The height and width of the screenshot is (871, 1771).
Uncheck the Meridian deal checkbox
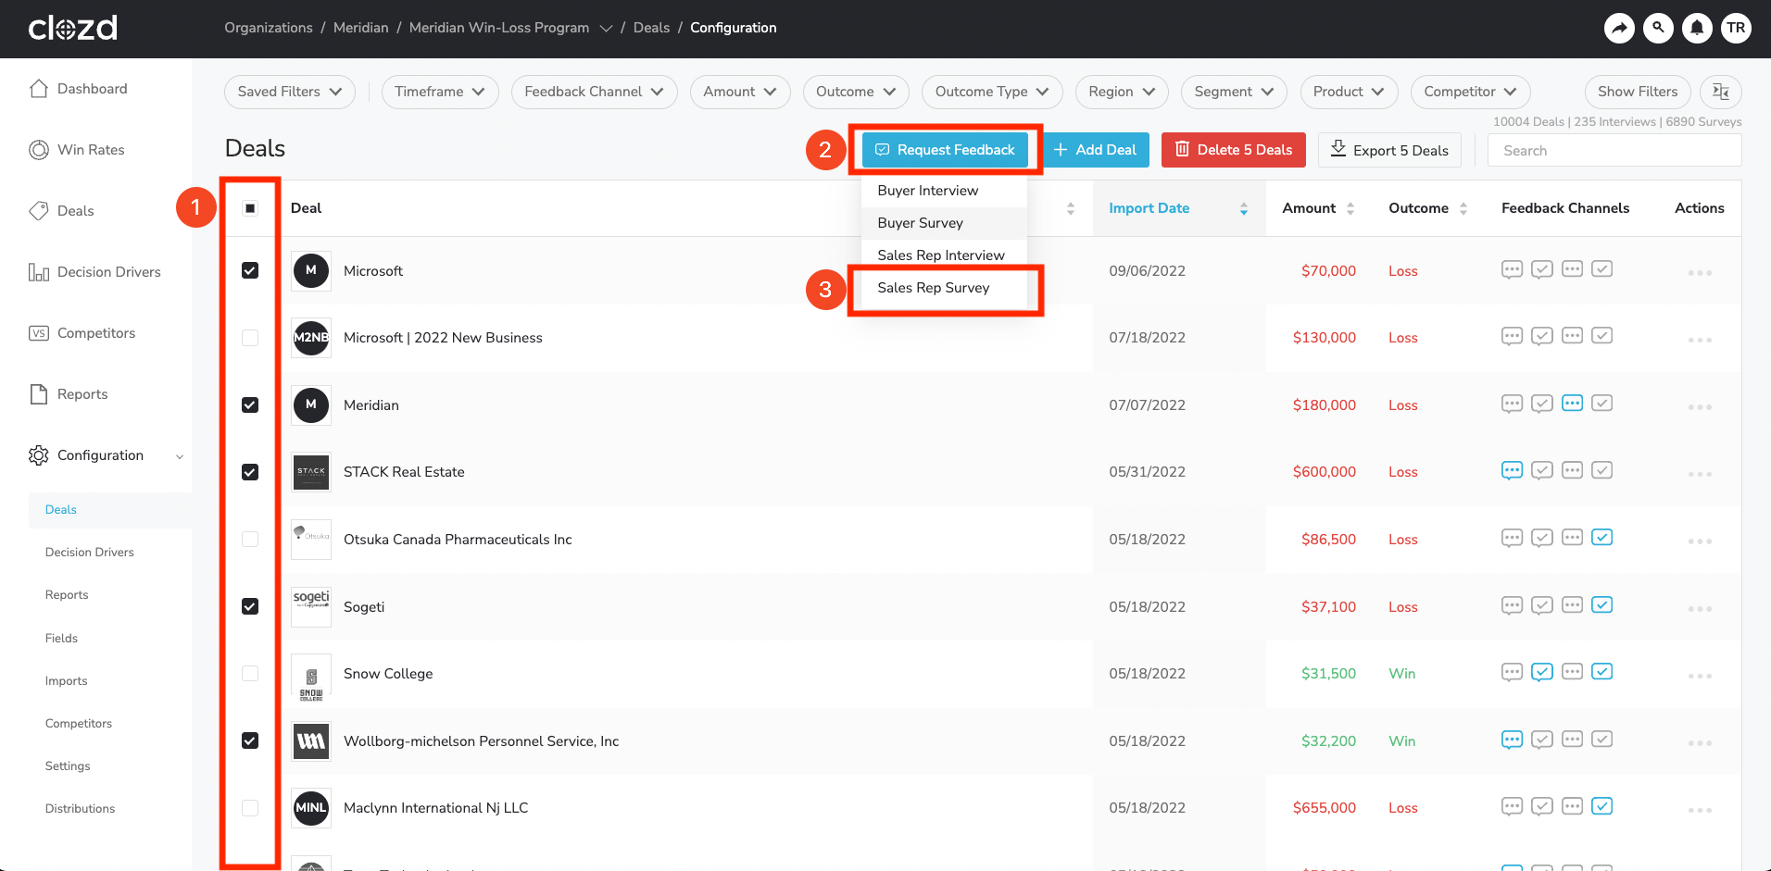tap(250, 404)
